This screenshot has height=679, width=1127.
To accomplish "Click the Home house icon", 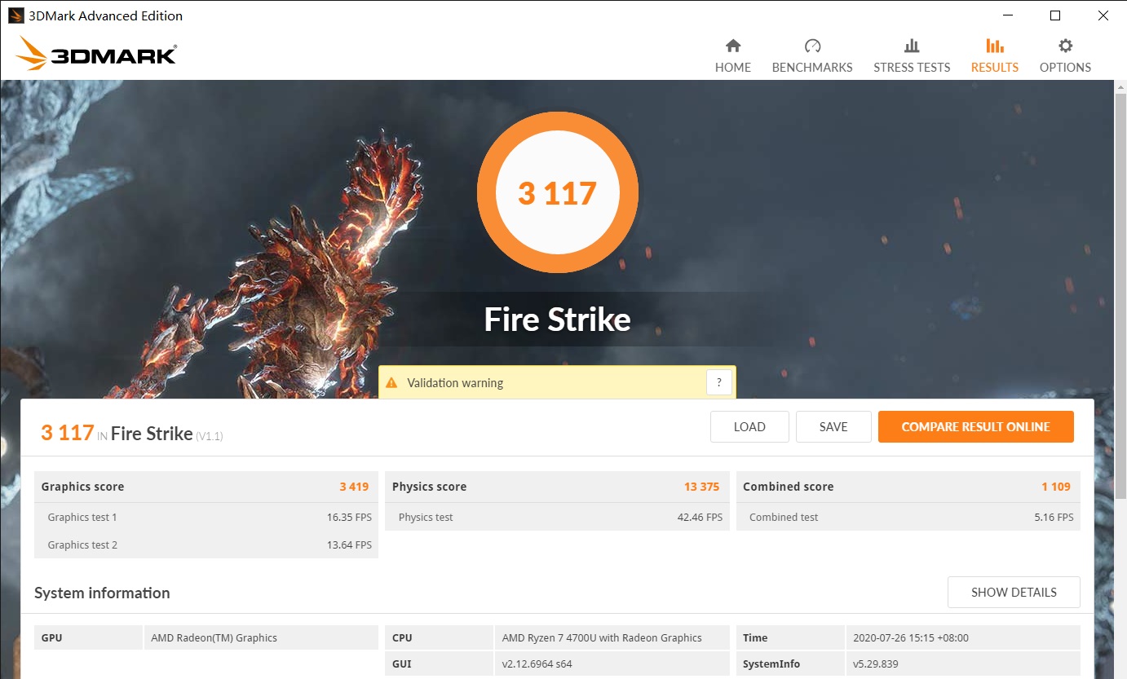I will 732,46.
